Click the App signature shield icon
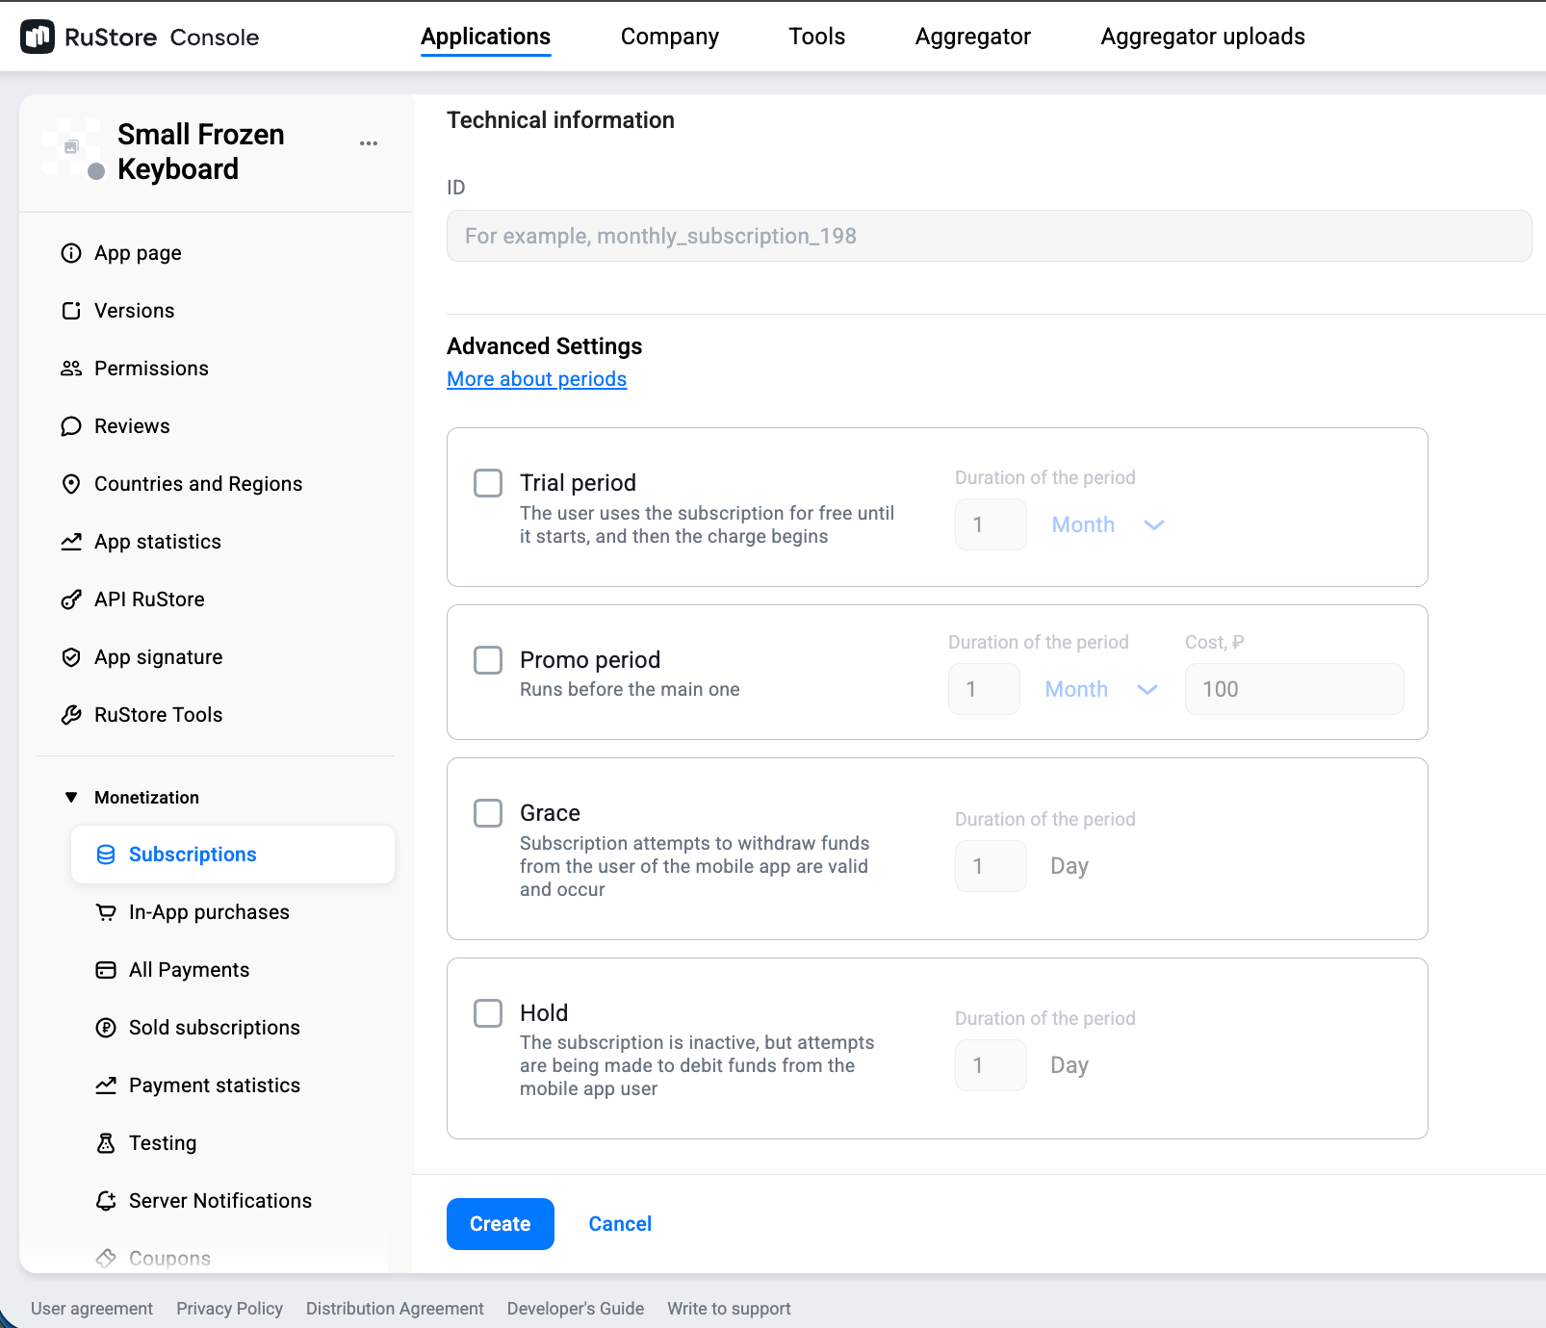Viewport: 1546px width, 1328px height. [71, 657]
